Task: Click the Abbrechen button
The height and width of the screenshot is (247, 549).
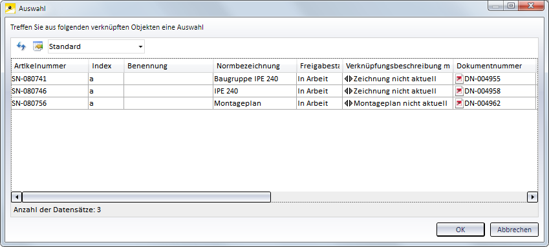Action: pyautogui.click(x=514, y=230)
